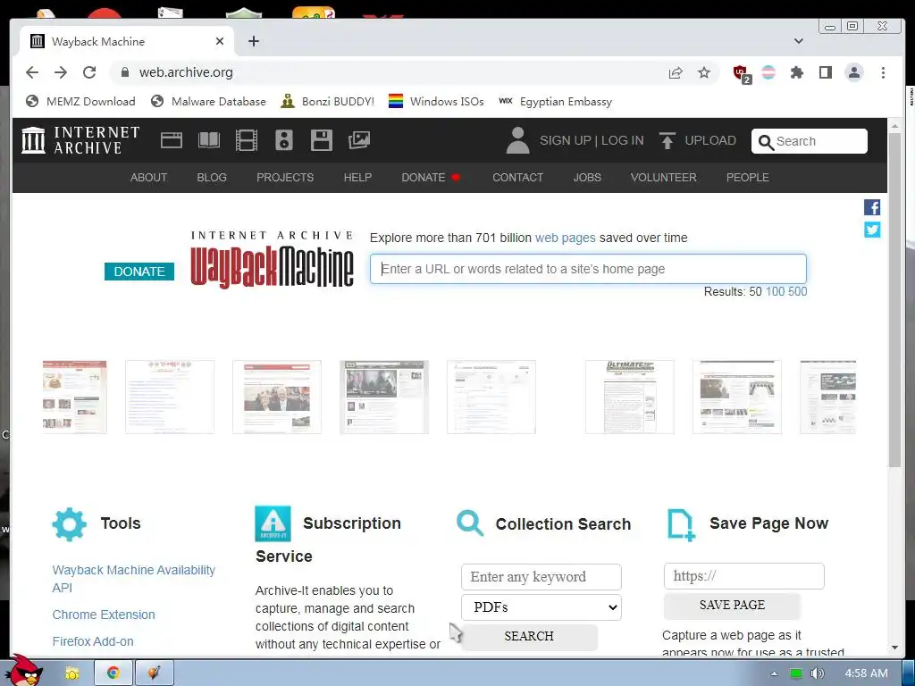Open the VOLUNTEER menu item
The height and width of the screenshot is (686, 915).
tap(663, 178)
